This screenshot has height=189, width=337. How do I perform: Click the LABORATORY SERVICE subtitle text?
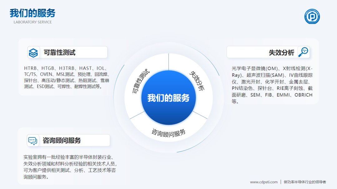pyautogui.click(x=33, y=22)
